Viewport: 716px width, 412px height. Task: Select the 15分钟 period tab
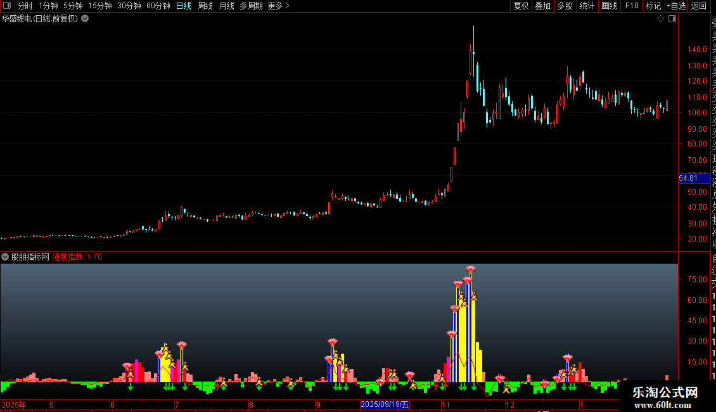click(100, 6)
